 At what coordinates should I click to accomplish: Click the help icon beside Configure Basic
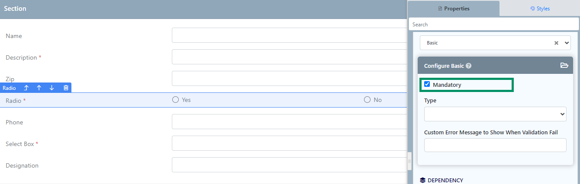point(468,66)
